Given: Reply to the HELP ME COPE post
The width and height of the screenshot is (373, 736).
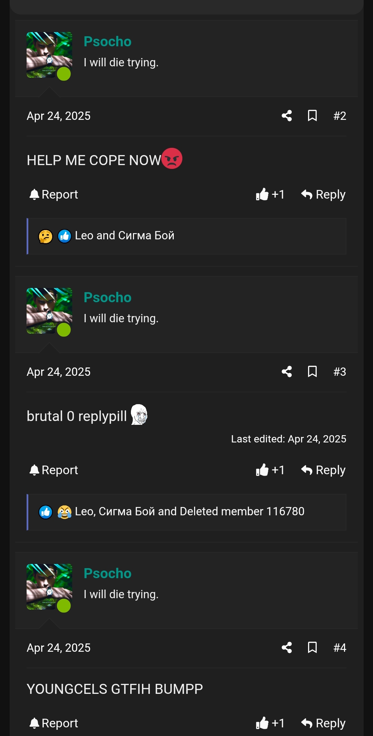Looking at the screenshot, I should tap(322, 194).
